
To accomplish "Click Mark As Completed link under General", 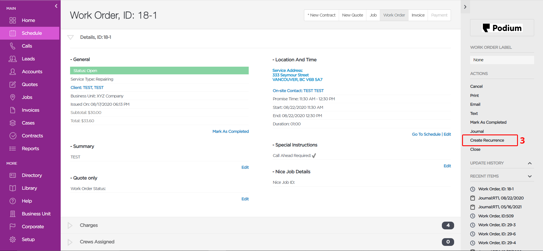I will [x=230, y=131].
